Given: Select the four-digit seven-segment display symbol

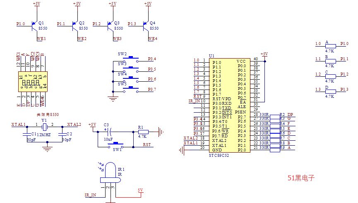Looking at the screenshot, I should pyautogui.click(x=33, y=82).
